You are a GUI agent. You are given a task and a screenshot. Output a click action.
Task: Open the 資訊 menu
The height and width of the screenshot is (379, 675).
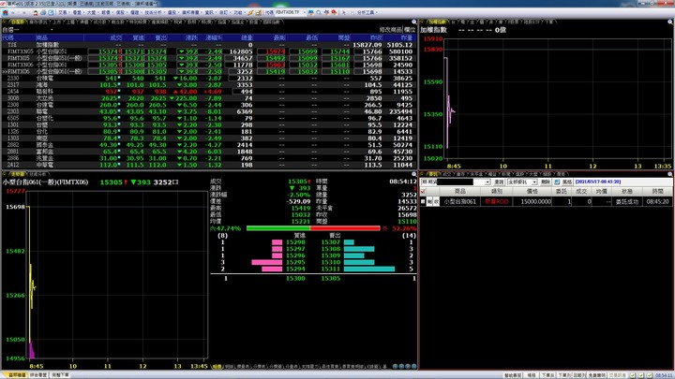coord(211,12)
